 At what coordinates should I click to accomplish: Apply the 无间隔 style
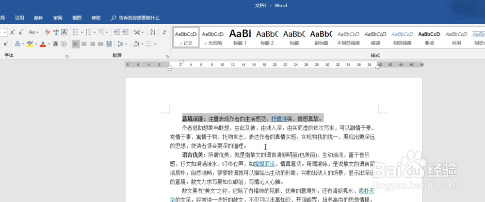pos(213,37)
